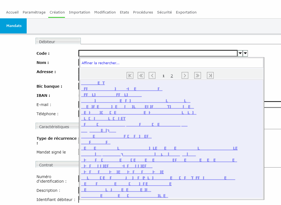Open page 2 of the list
Viewport: 281px width, 205px height.
[172, 76]
